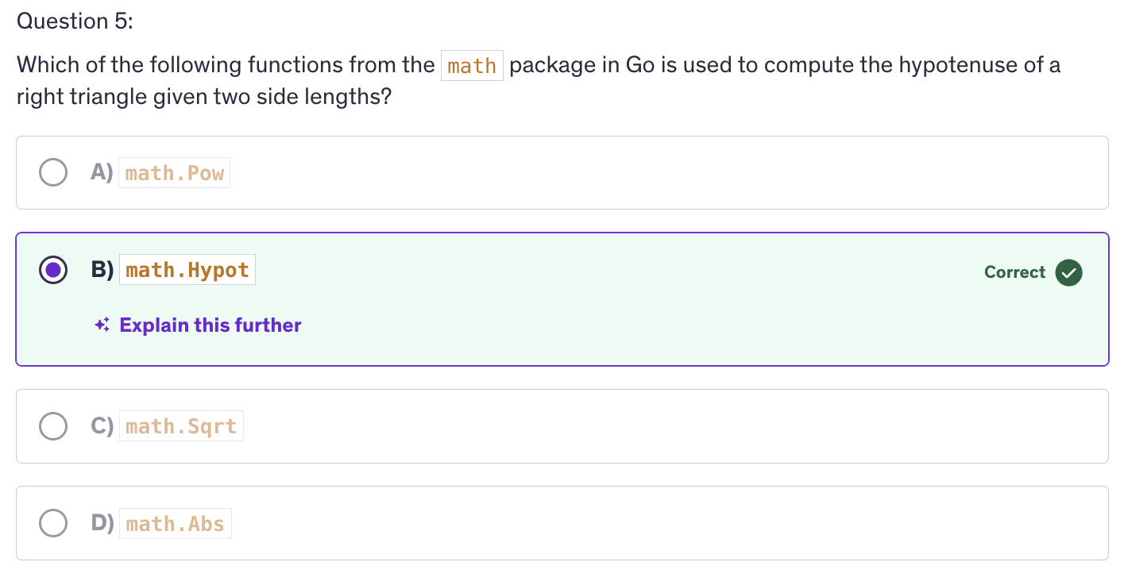Select answer choice C
The height and width of the screenshot is (581, 1128).
[x=53, y=426]
